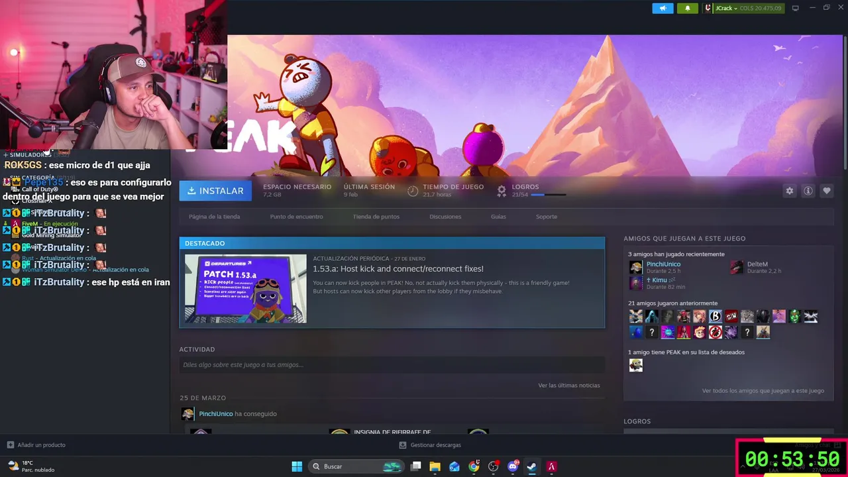Viewport: 848px width, 477px height.
Task: Click the wishlist friend's avatar
Action: pyautogui.click(x=636, y=365)
